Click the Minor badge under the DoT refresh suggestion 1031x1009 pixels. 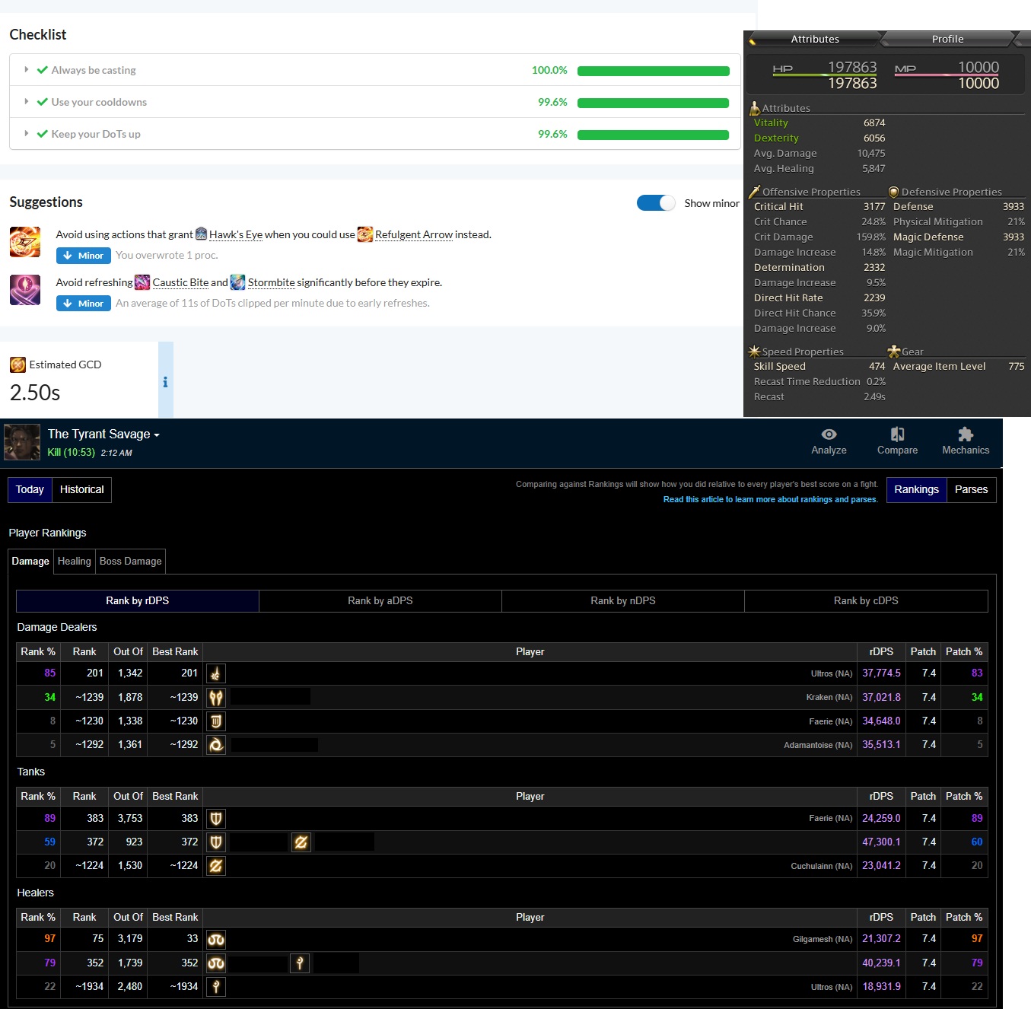[84, 304]
